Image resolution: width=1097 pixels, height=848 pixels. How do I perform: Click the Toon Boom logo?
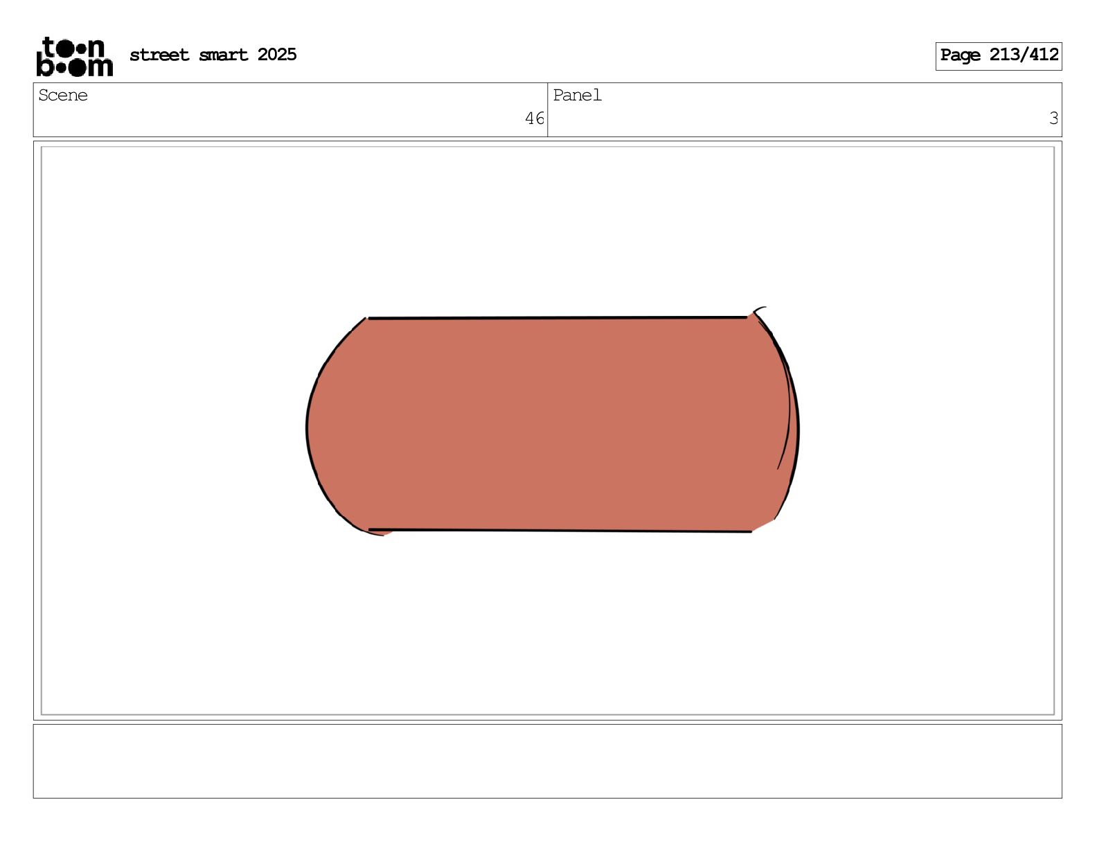point(75,56)
